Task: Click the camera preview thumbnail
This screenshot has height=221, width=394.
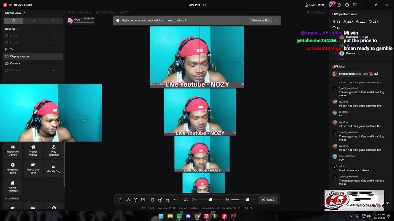Action: tap(51, 113)
